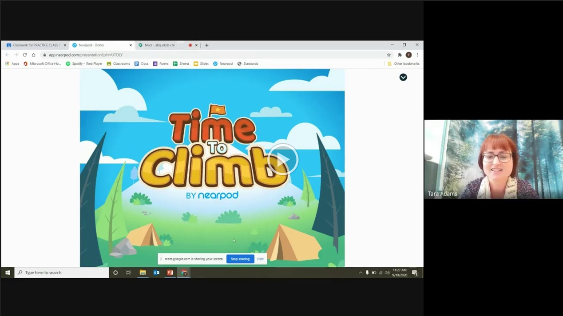Play the Time to Climb video
The image size is (563, 316).
point(283,160)
